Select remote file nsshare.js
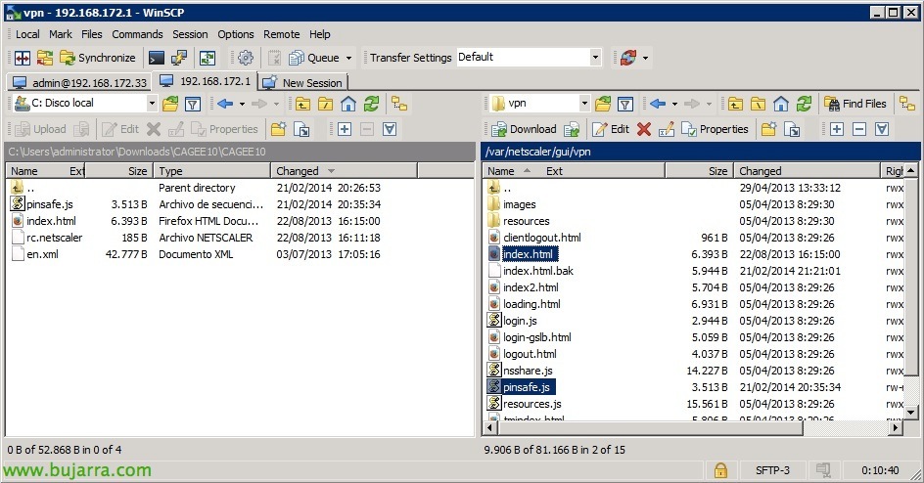This screenshot has height=483, width=924. [528, 371]
